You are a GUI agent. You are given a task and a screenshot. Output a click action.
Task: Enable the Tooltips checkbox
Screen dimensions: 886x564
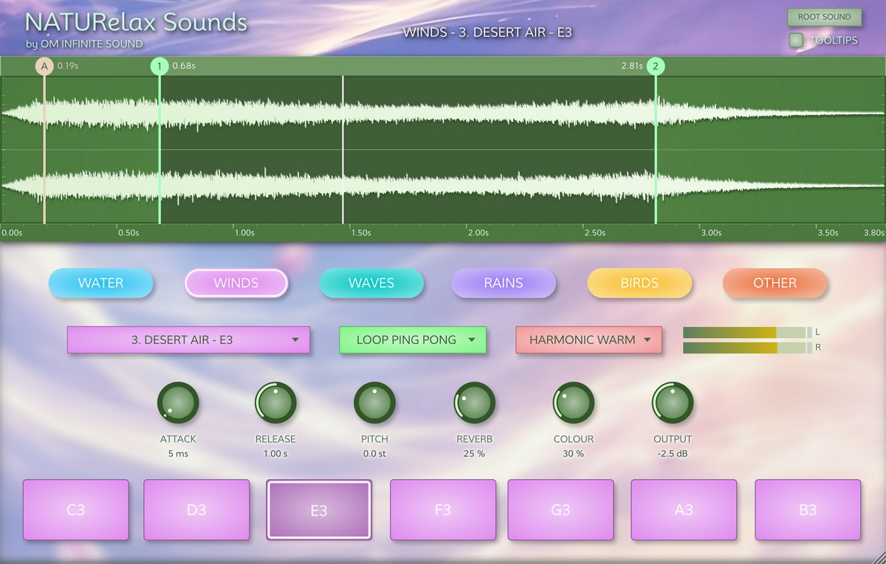click(x=796, y=40)
